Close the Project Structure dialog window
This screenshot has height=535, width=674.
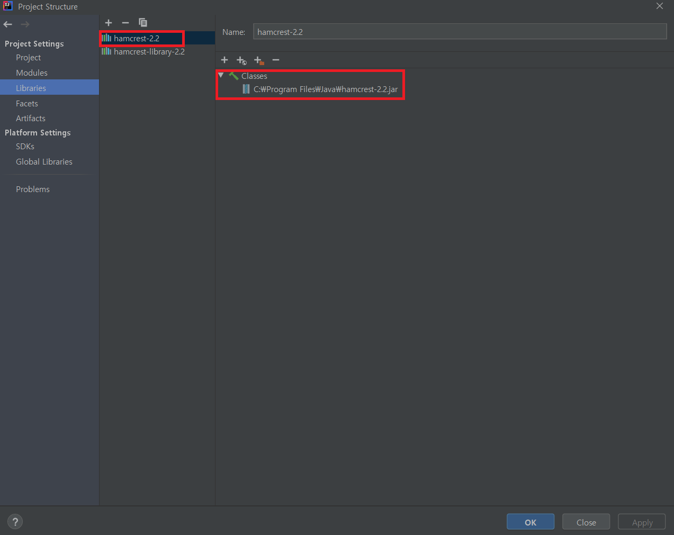(660, 6)
